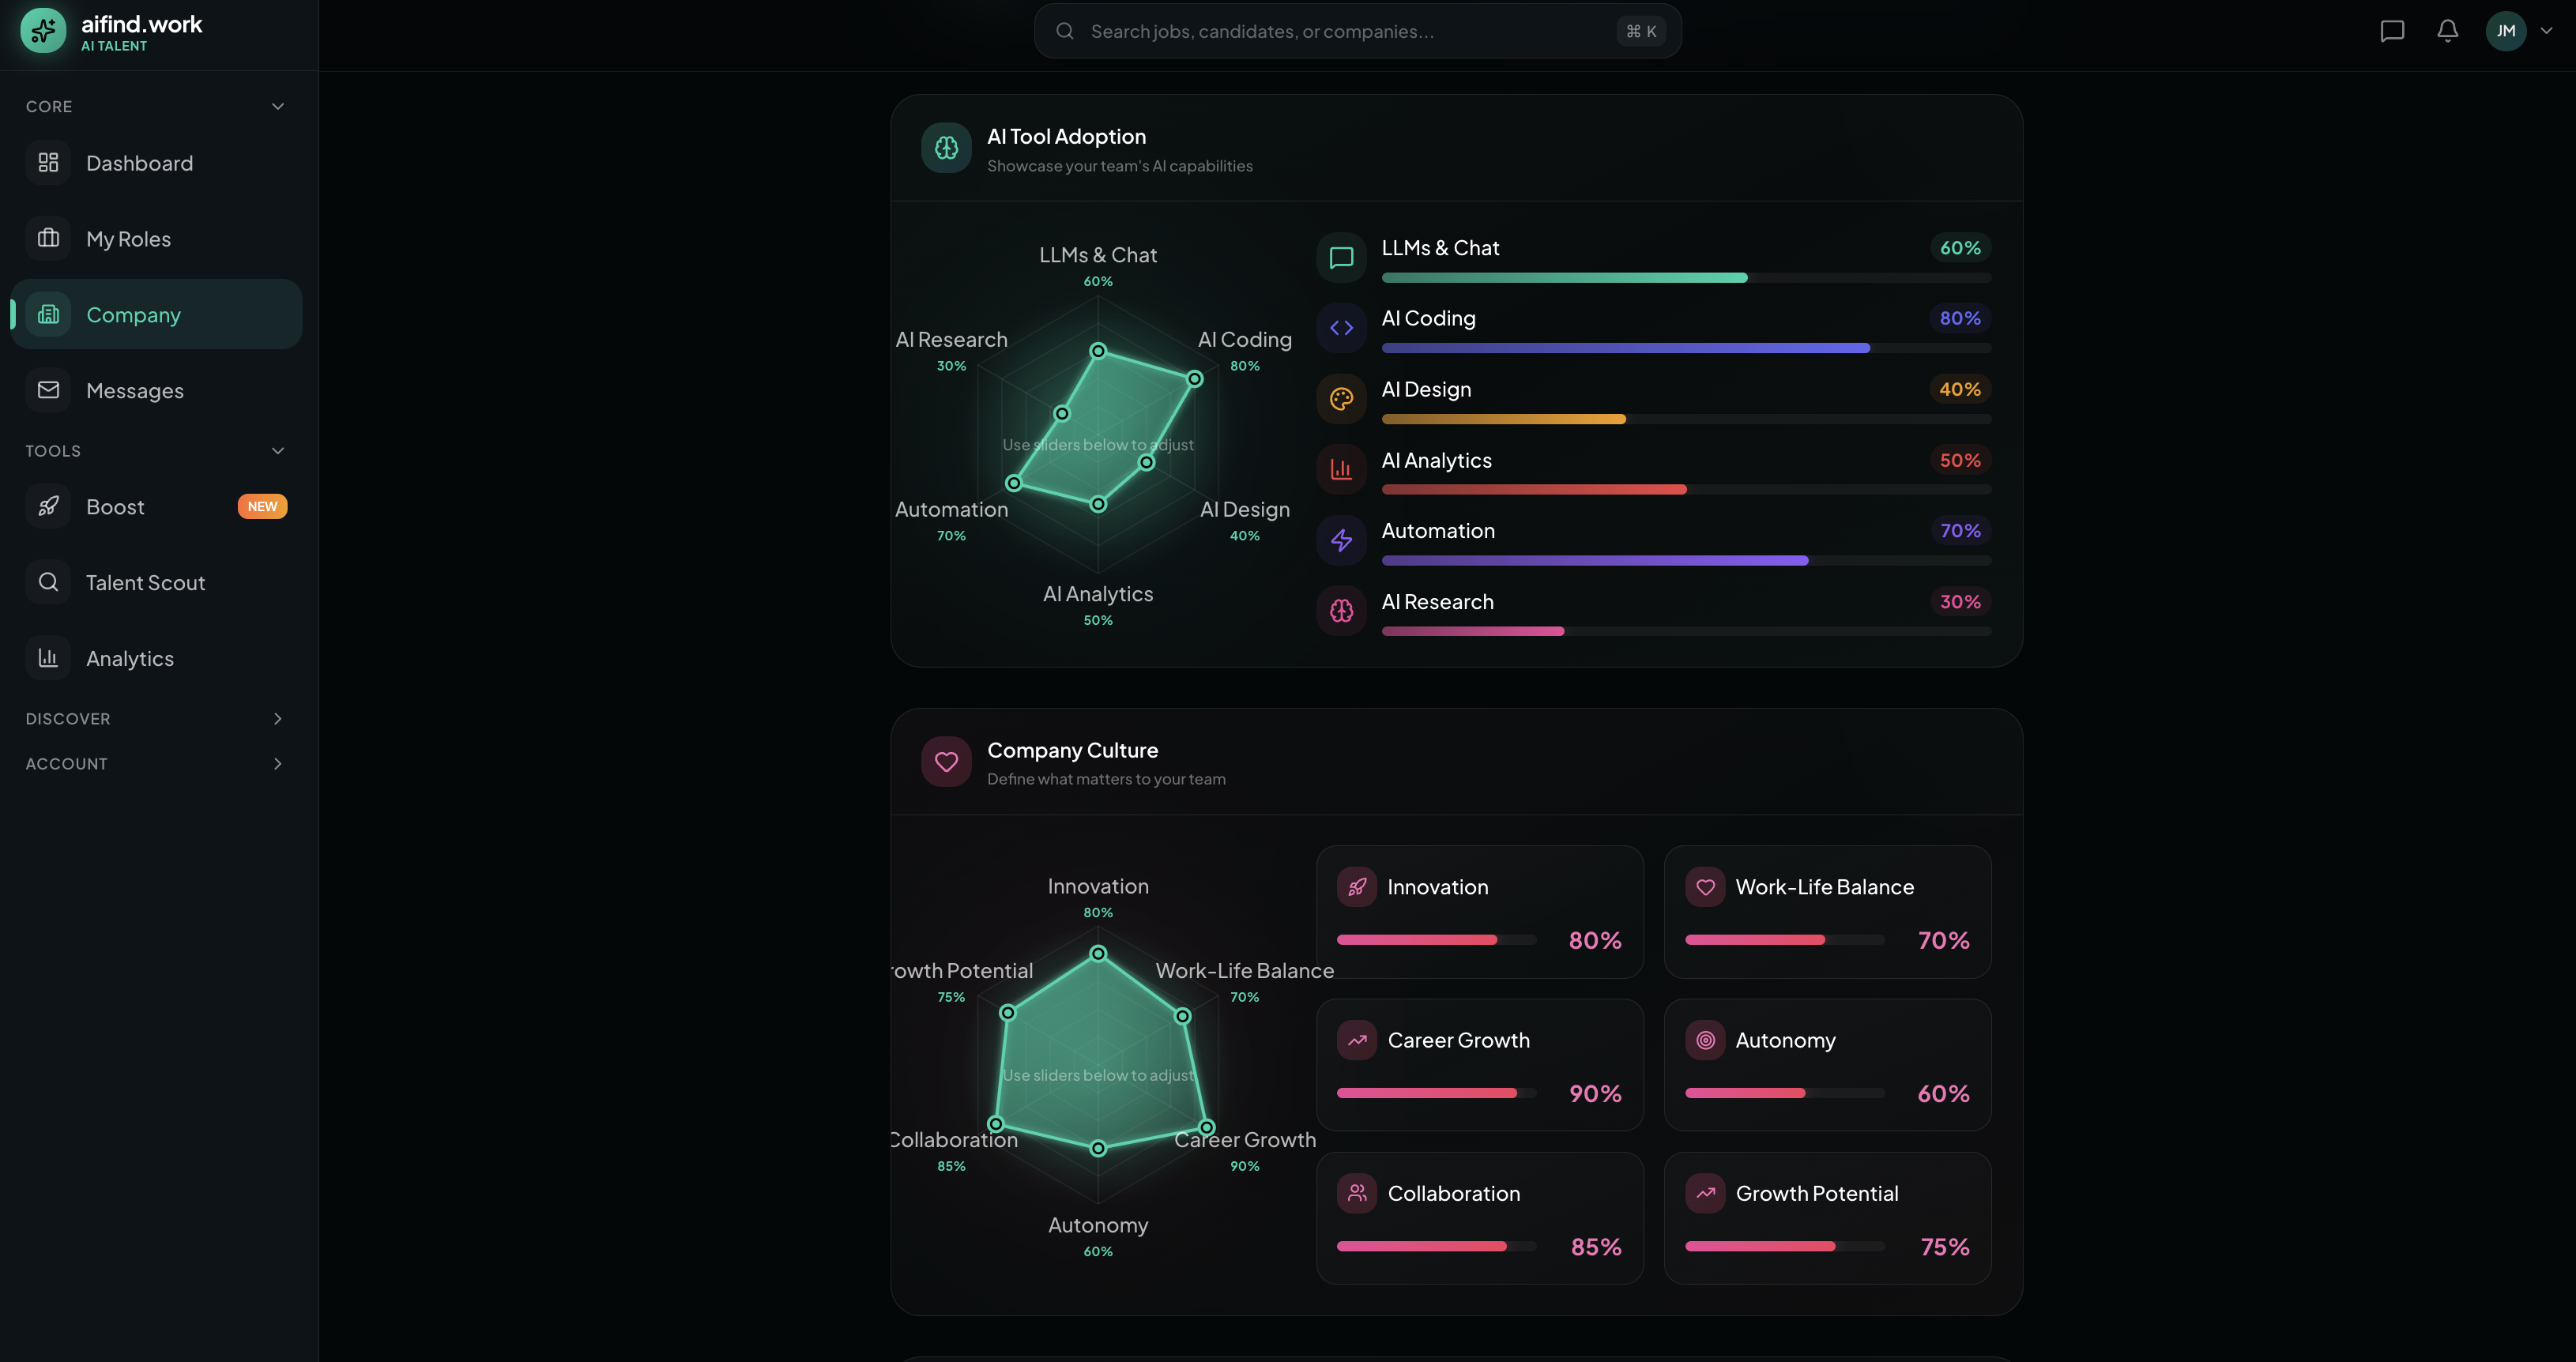The height and width of the screenshot is (1362, 2576).
Task: Open the Messages chat icon in the top bar
Action: click(2392, 30)
